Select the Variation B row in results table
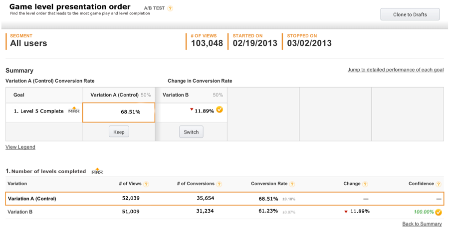Image resolution: width=449 pixels, height=228 pixels. (x=224, y=212)
